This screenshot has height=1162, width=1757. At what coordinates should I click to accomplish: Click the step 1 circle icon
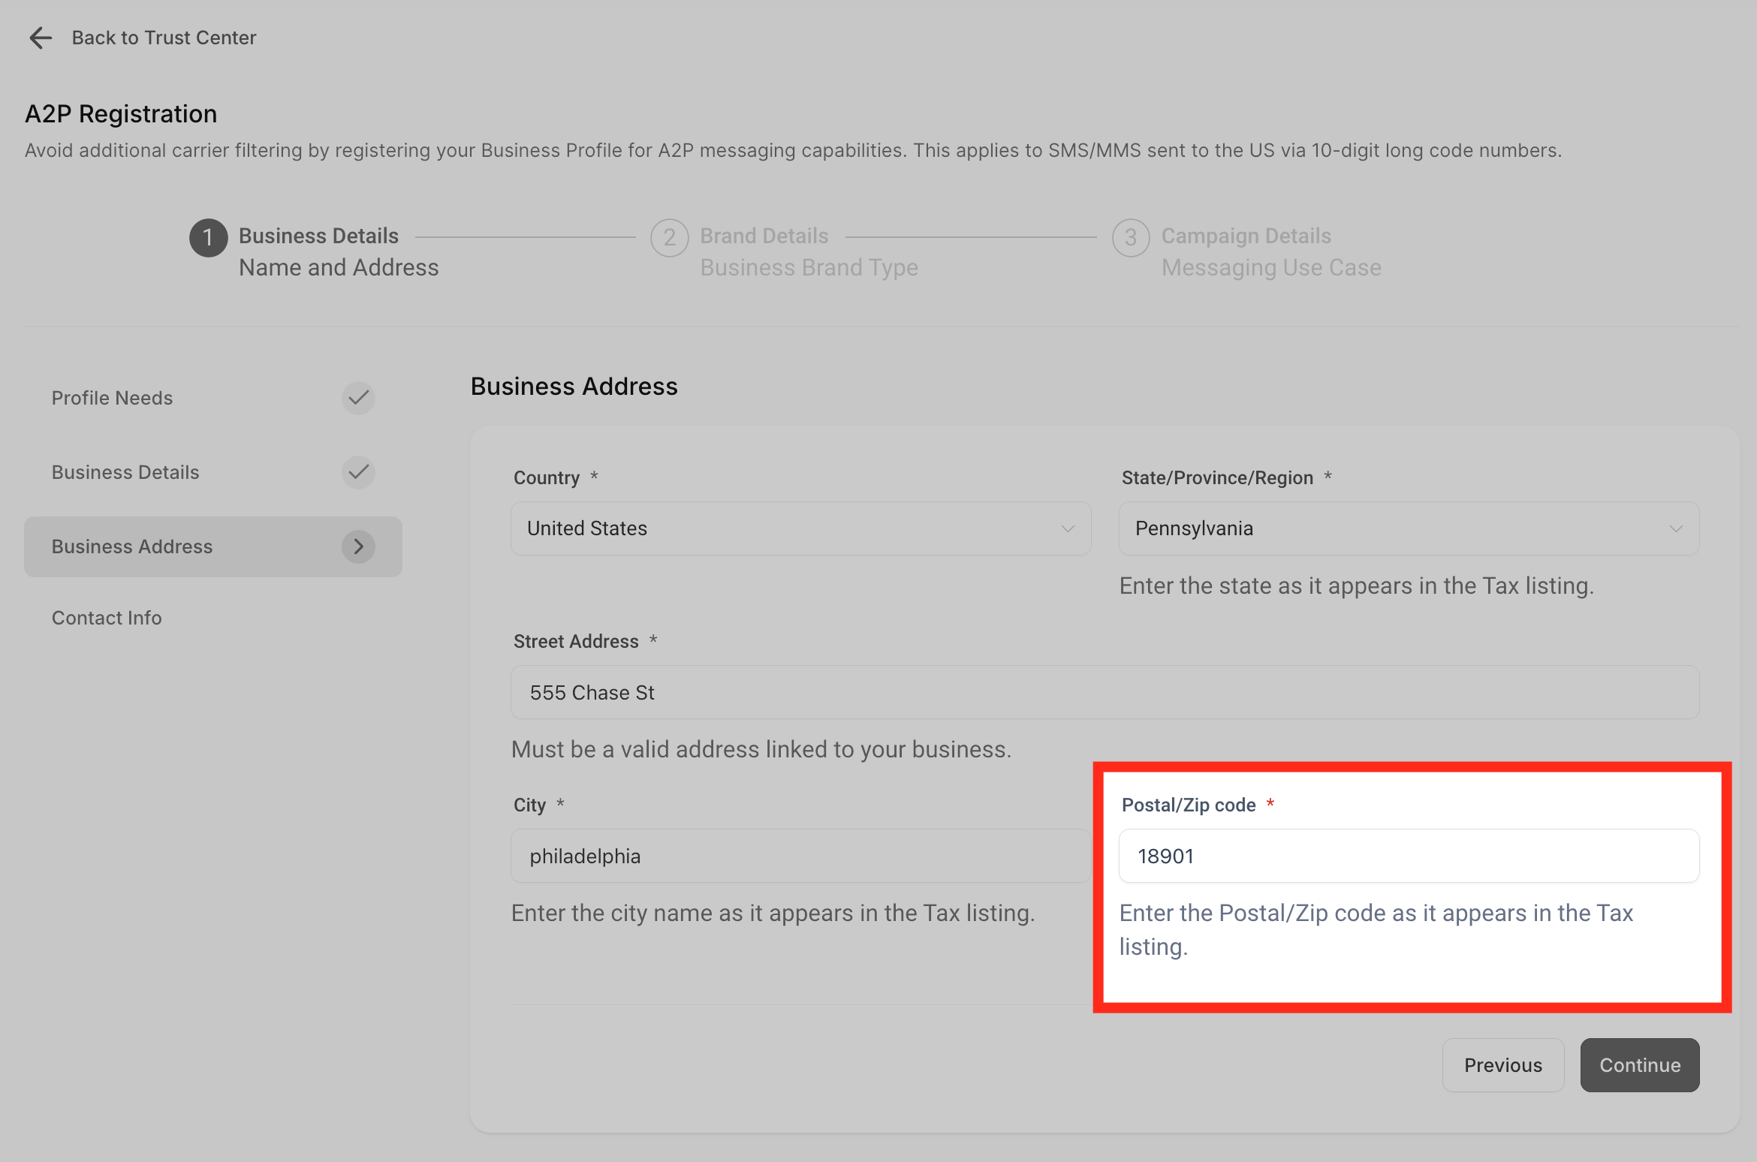208,238
